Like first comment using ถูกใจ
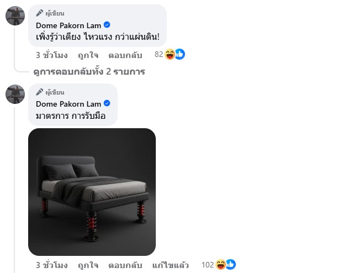The width and height of the screenshot is (348, 273). [x=88, y=55]
